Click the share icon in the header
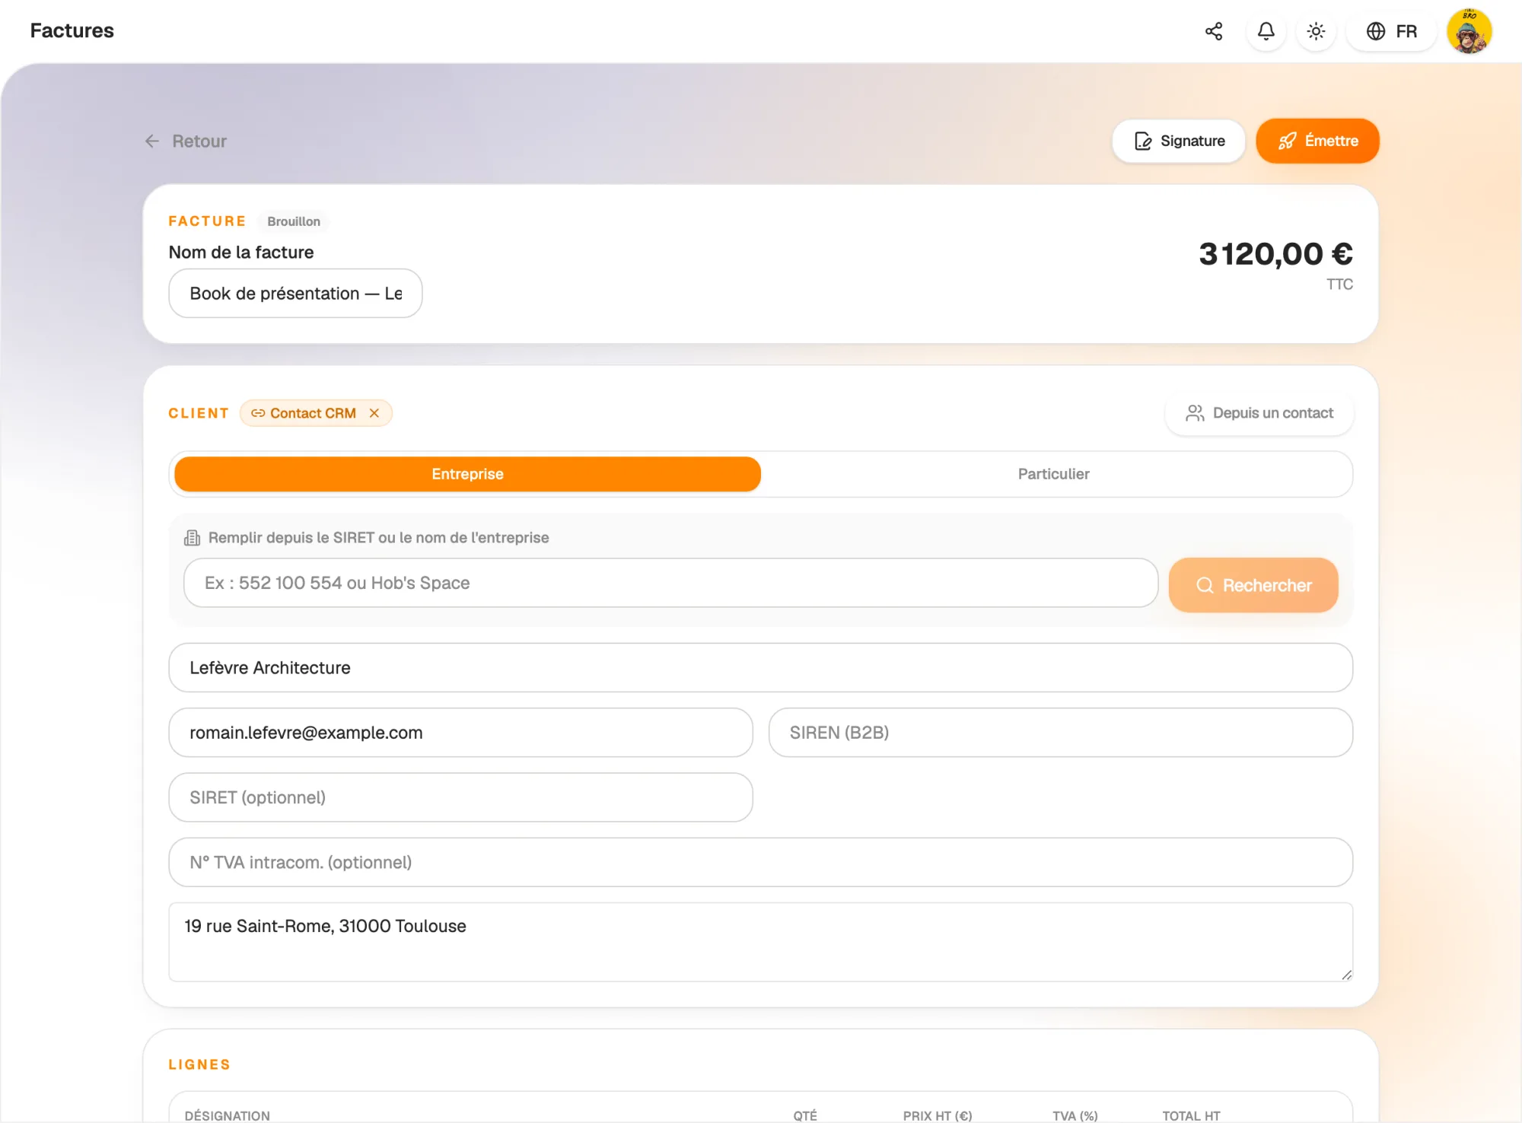Image resolution: width=1522 pixels, height=1123 pixels. (1214, 31)
